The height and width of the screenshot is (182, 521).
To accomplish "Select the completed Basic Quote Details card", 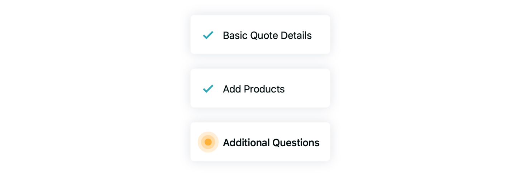I will coord(260,35).
